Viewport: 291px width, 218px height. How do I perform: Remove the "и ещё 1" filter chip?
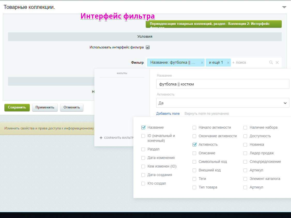coord(228,62)
